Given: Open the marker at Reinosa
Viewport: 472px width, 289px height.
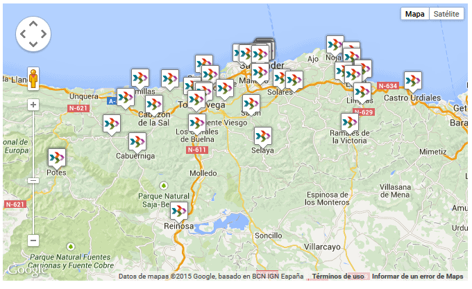Looking at the screenshot, I should pyautogui.click(x=179, y=212).
